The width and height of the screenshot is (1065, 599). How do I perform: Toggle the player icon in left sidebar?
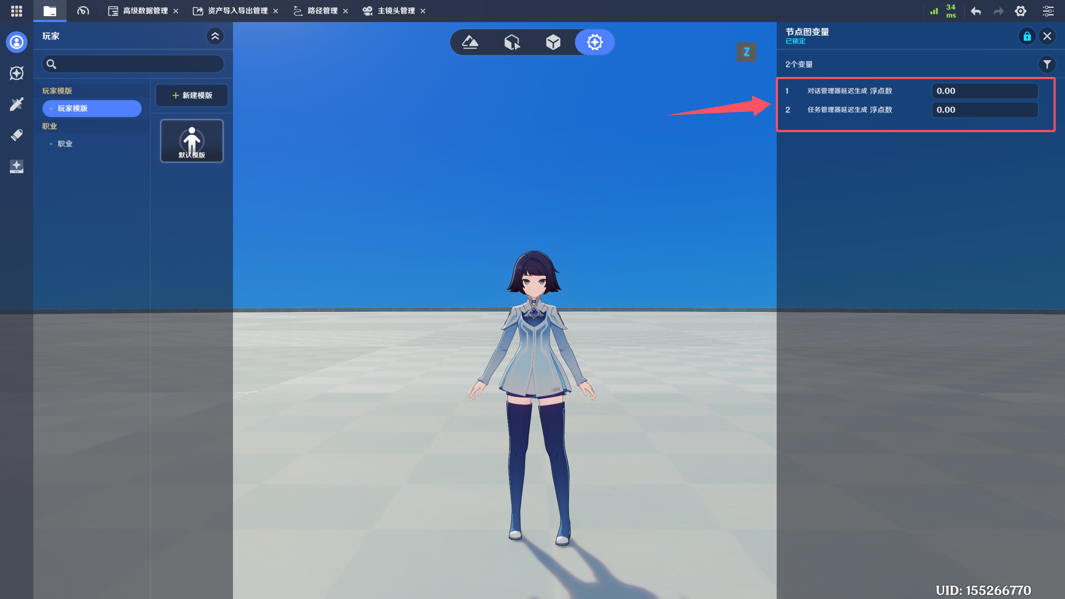pos(17,42)
